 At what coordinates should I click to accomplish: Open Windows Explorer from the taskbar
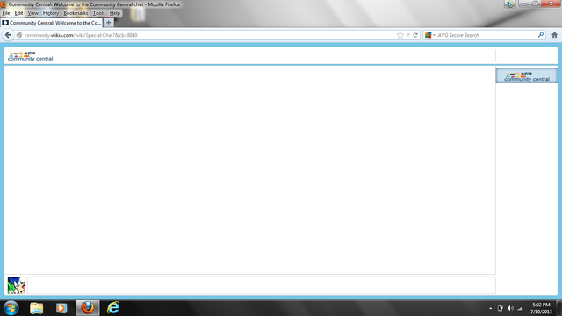(36, 308)
